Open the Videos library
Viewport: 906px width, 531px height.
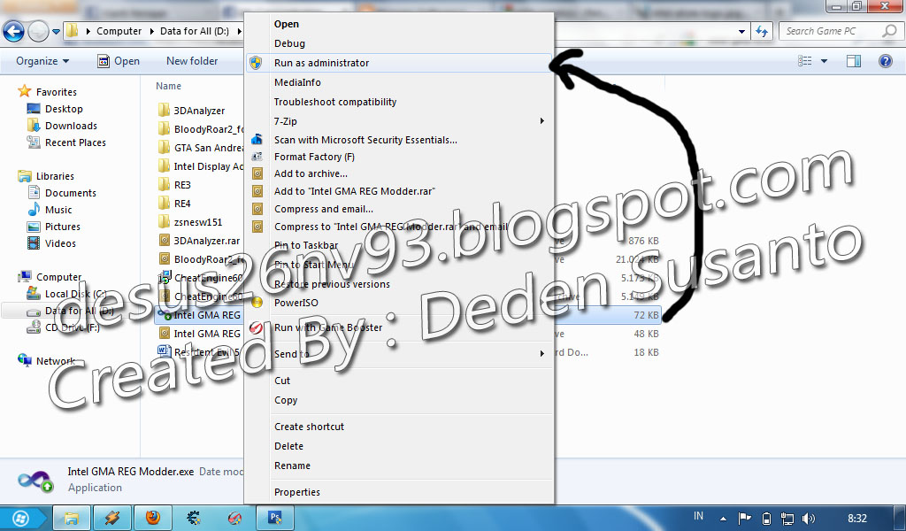(60, 243)
